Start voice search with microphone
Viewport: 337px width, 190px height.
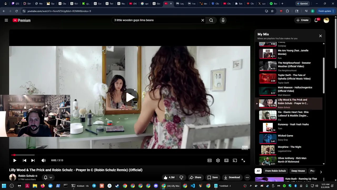tap(223, 20)
